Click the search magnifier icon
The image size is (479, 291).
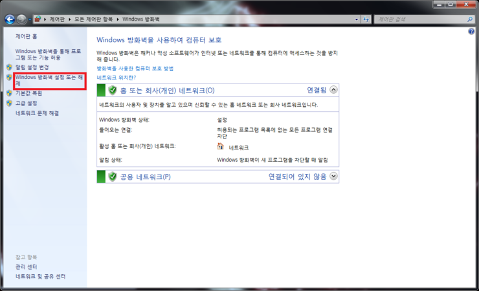click(x=470, y=19)
